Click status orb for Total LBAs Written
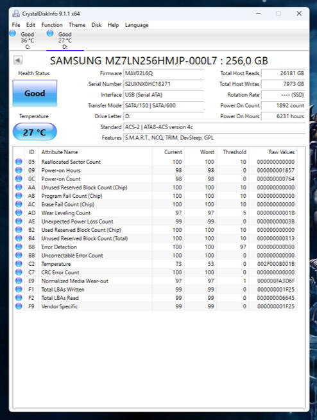 (19, 289)
